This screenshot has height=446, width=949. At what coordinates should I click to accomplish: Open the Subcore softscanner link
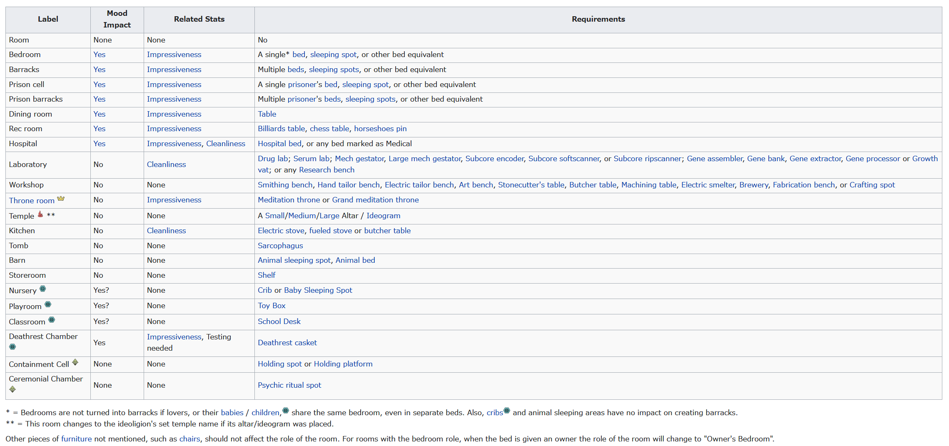point(564,159)
